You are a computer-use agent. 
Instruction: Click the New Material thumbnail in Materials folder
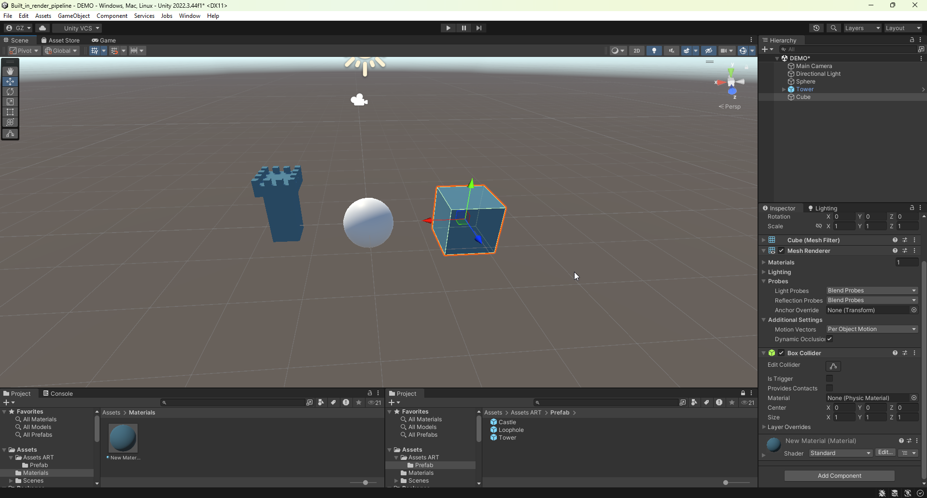(123, 438)
